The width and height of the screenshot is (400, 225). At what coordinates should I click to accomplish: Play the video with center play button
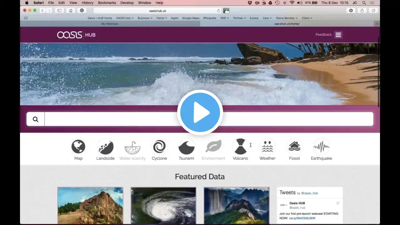coord(200,112)
